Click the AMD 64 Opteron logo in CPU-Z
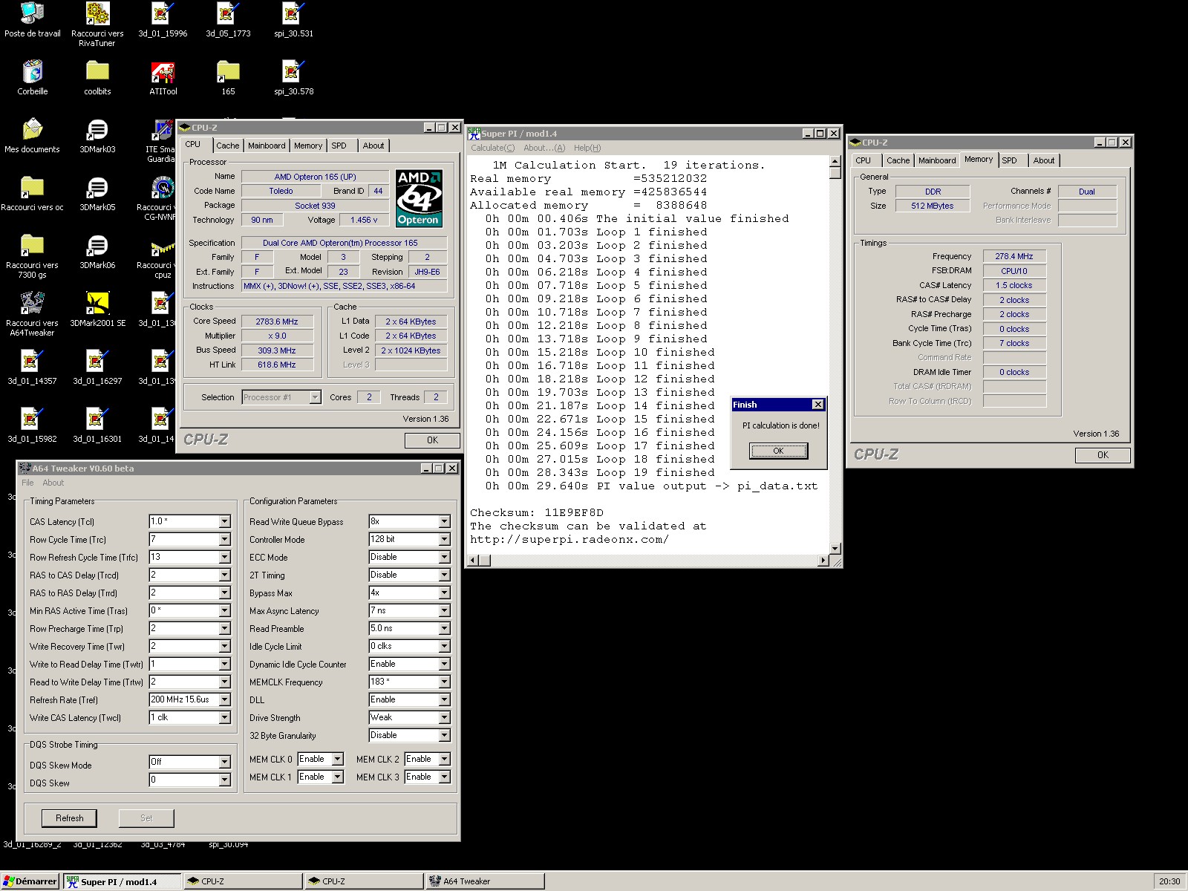Viewport: 1188px width, 891px height. (x=419, y=198)
